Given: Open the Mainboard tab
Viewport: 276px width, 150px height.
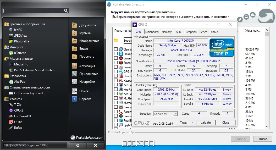Looking at the screenshot, I should [152, 32].
